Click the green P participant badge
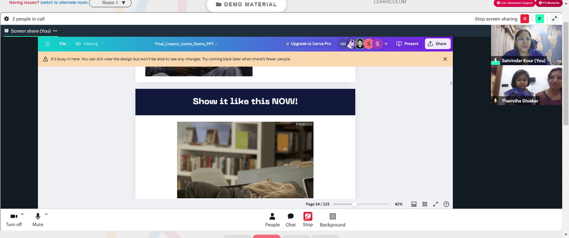This screenshot has height=238, width=569. point(539,19)
